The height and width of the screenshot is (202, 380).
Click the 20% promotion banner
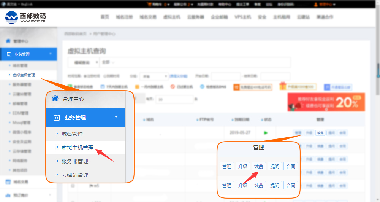326,102
